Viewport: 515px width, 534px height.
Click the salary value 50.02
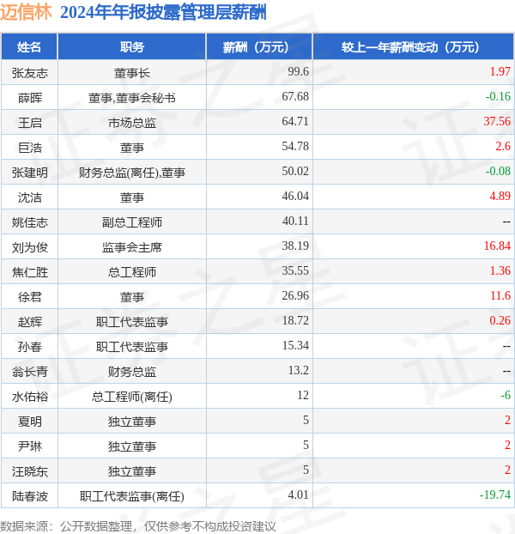tap(295, 171)
